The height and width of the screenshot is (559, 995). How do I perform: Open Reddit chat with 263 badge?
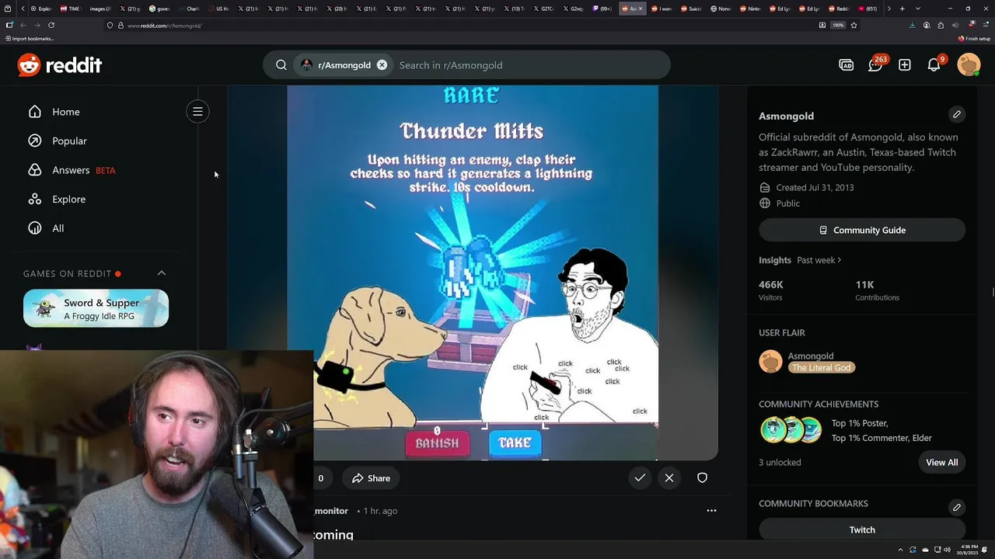(x=876, y=64)
